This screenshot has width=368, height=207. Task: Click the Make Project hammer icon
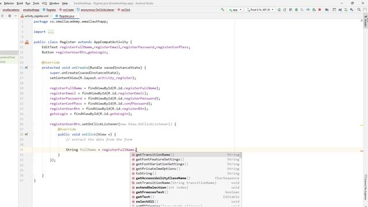[x=223, y=10]
